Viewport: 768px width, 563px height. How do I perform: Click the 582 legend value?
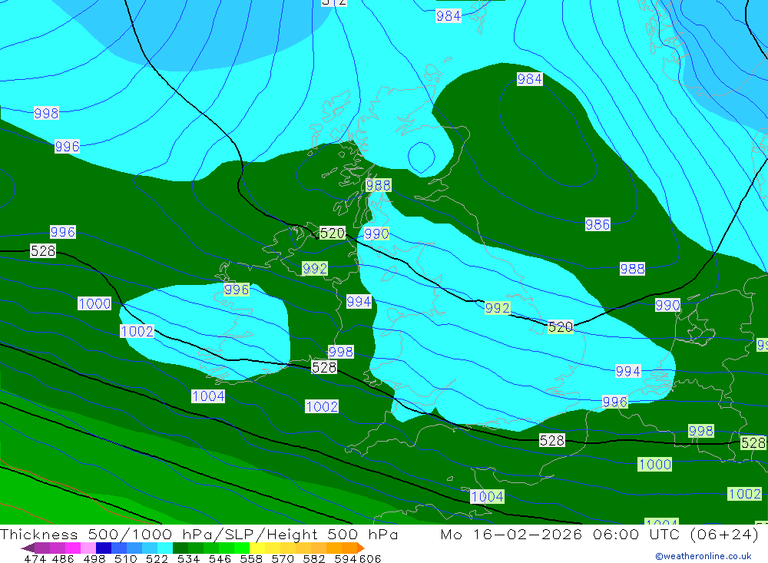[x=314, y=559]
